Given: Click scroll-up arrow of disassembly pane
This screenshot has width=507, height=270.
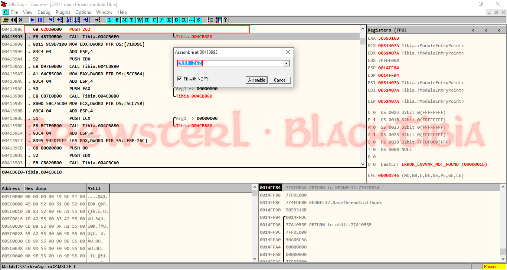Looking at the screenshot, I should click(363, 28).
